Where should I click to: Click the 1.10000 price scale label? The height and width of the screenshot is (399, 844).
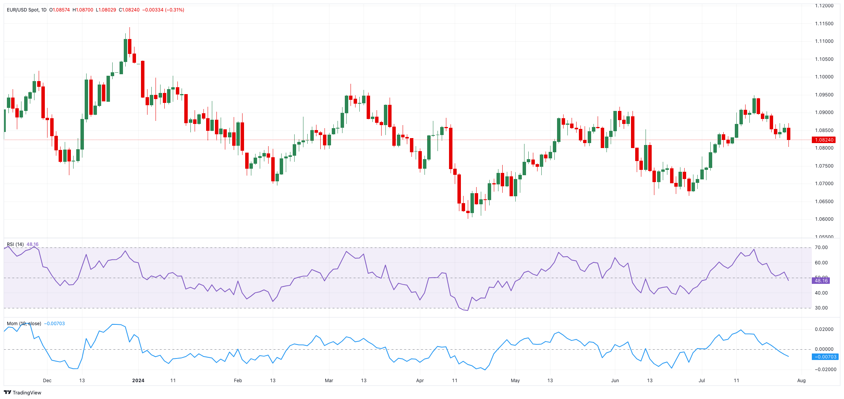[824, 77]
